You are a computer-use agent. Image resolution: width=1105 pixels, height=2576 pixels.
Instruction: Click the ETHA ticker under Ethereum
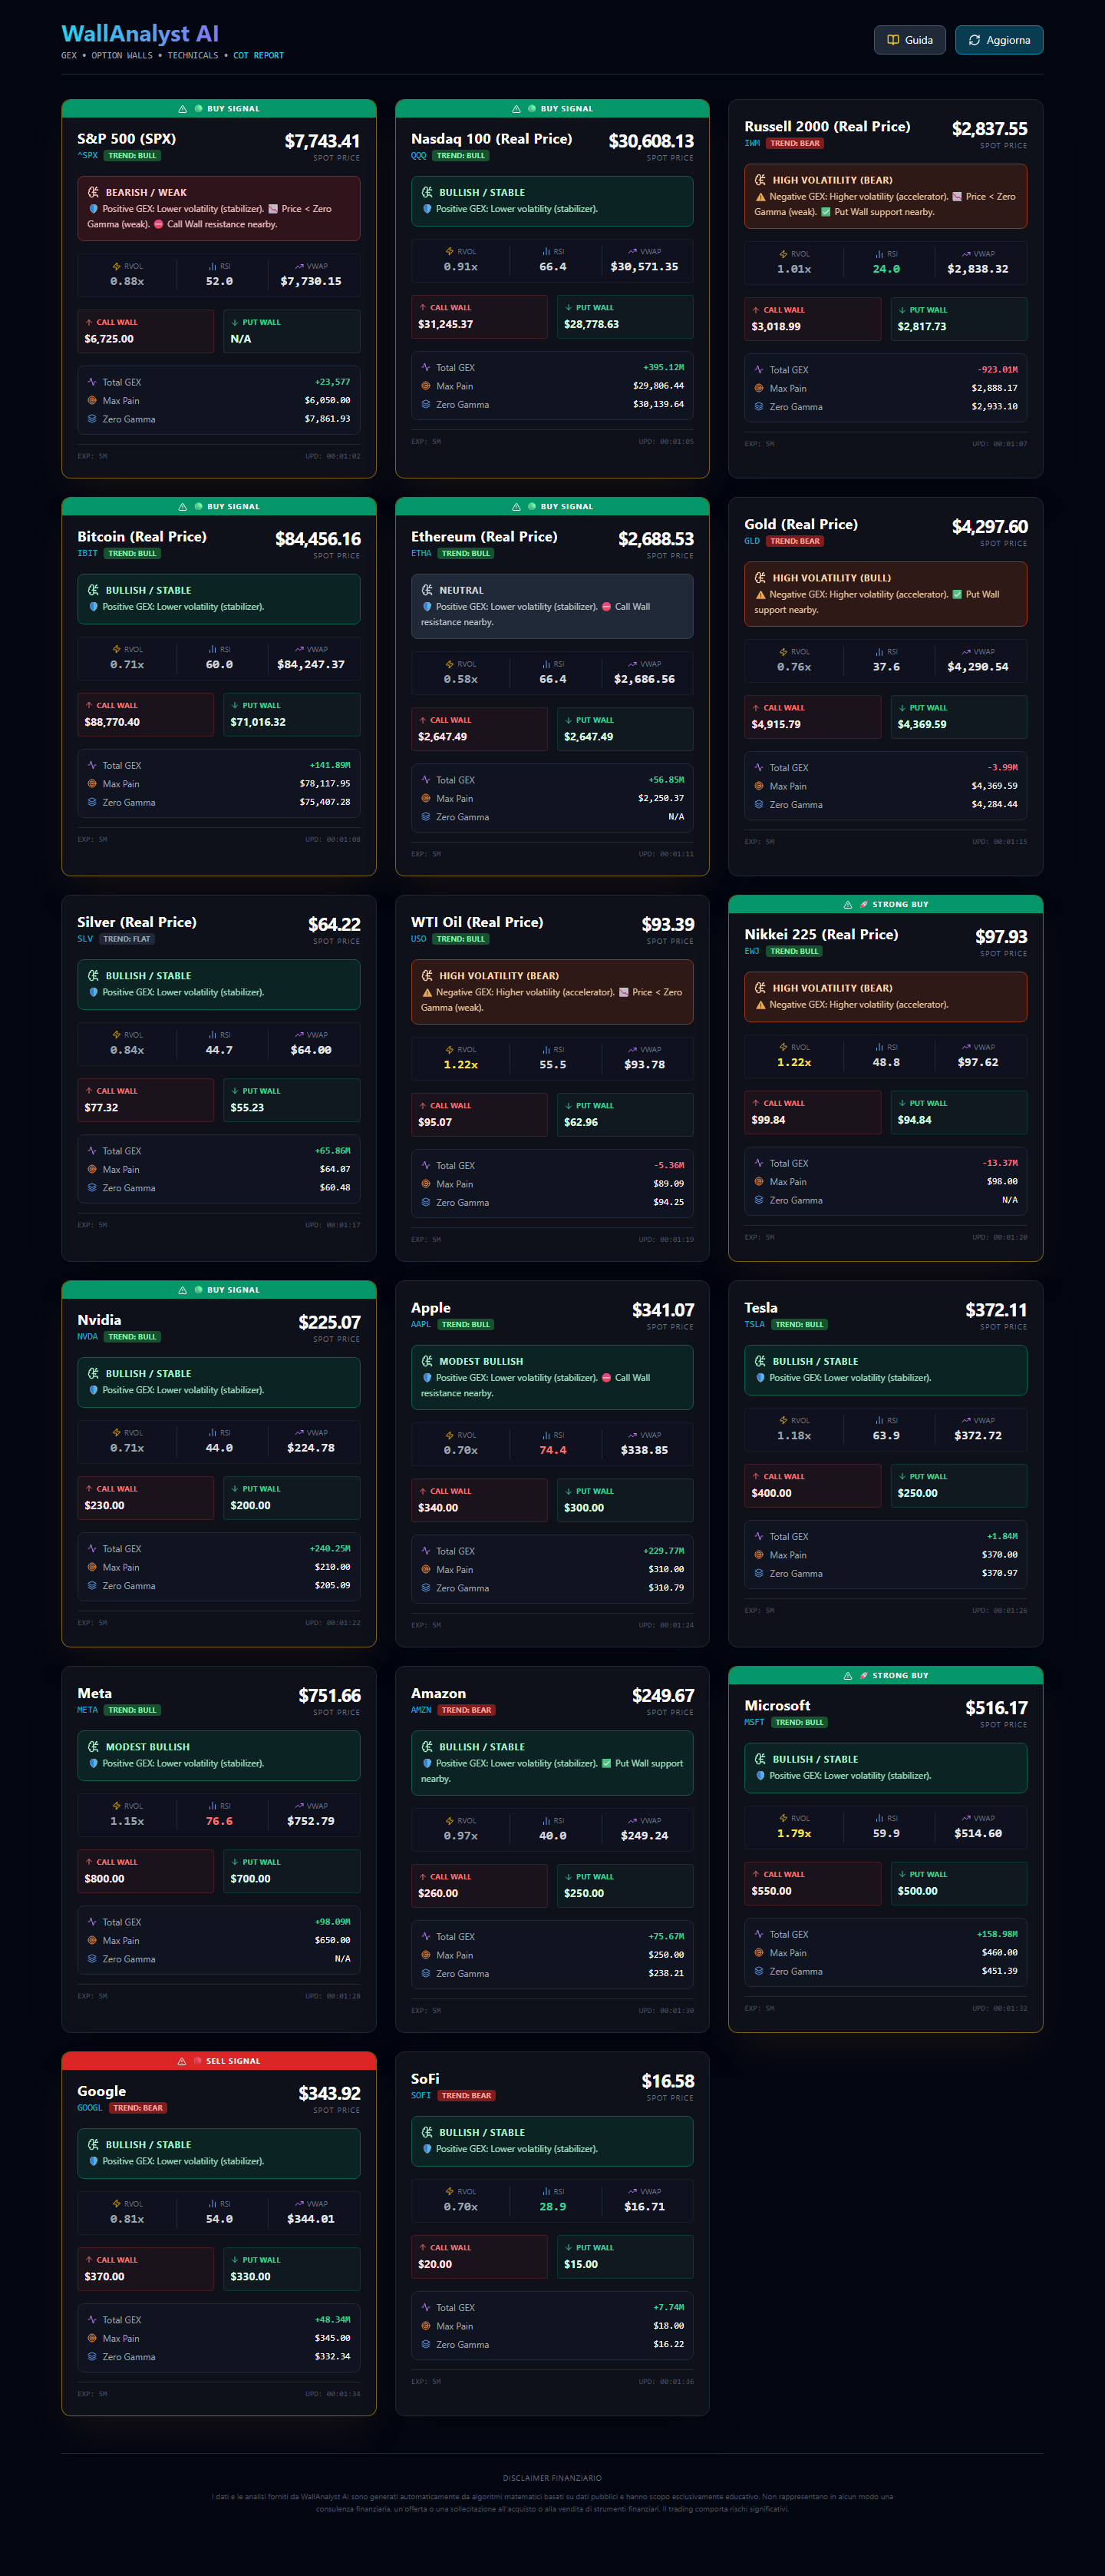pos(421,553)
